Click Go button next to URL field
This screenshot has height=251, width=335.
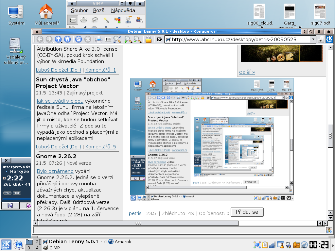pyautogui.click(x=321, y=39)
